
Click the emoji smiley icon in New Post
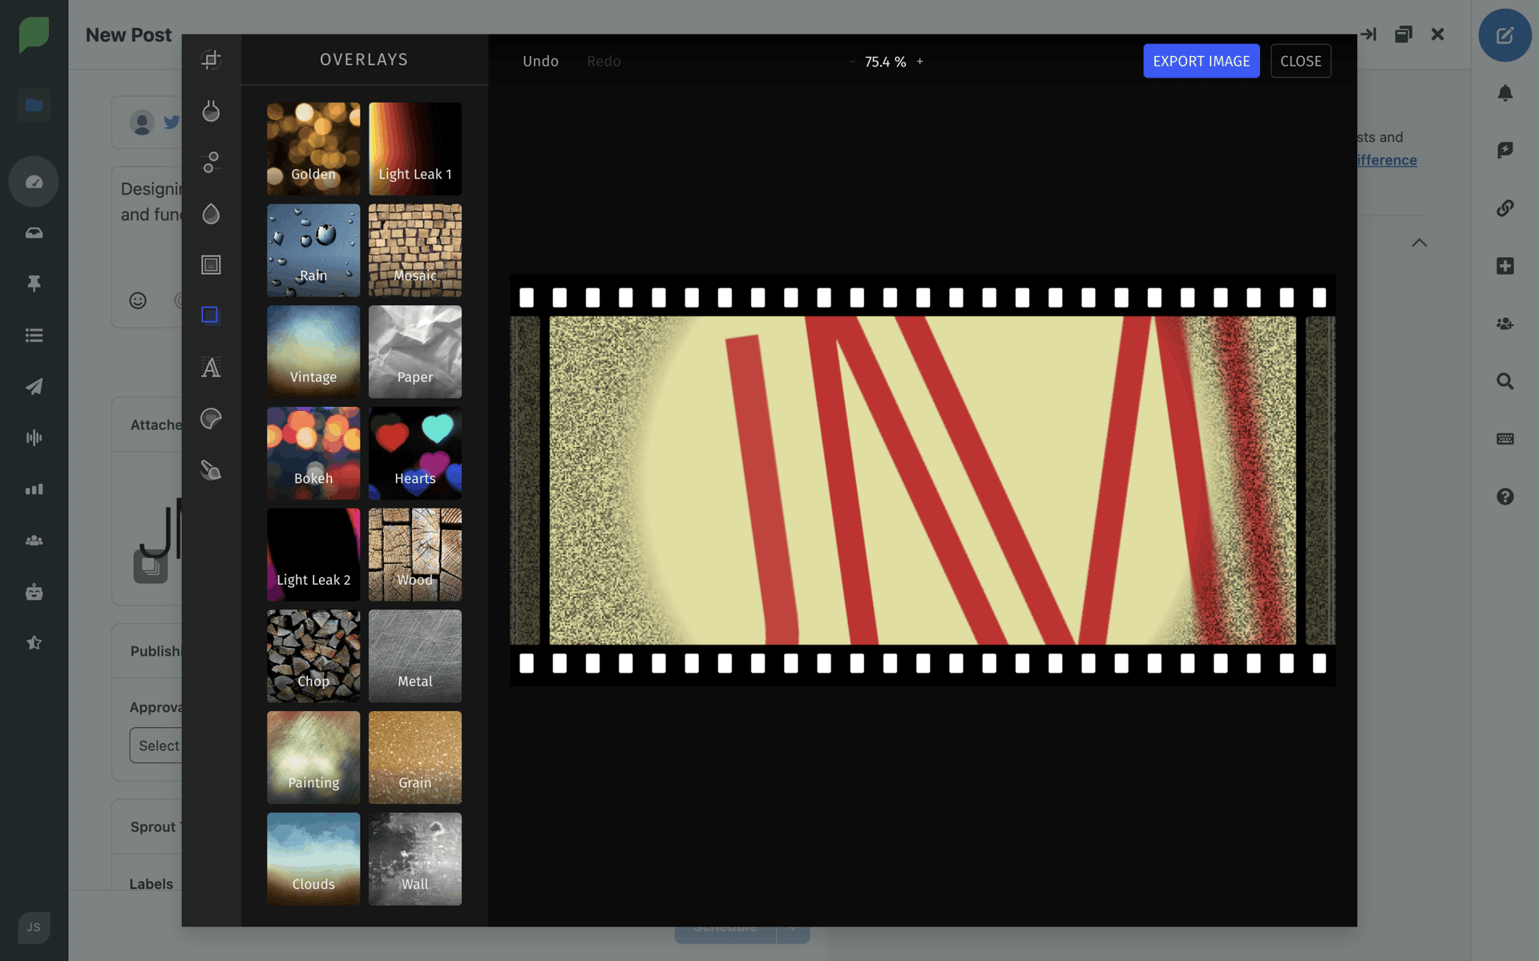click(138, 300)
